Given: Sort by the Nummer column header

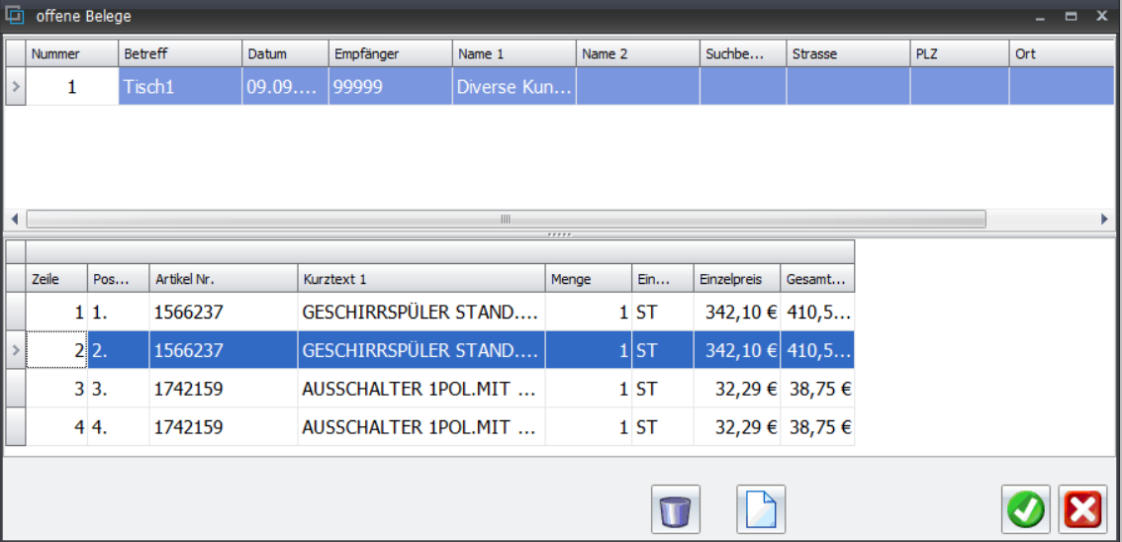Looking at the screenshot, I should pyautogui.click(x=71, y=53).
